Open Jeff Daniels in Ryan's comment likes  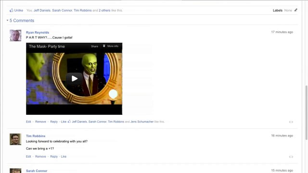point(79,122)
